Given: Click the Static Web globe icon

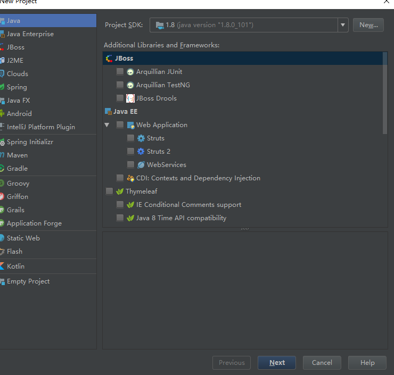Looking at the screenshot, I should (2, 238).
